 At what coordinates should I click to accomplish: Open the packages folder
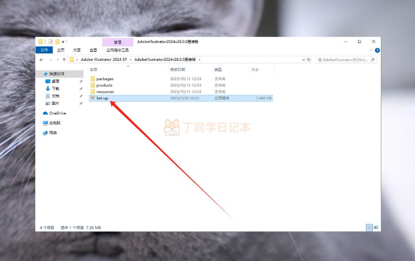105,79
